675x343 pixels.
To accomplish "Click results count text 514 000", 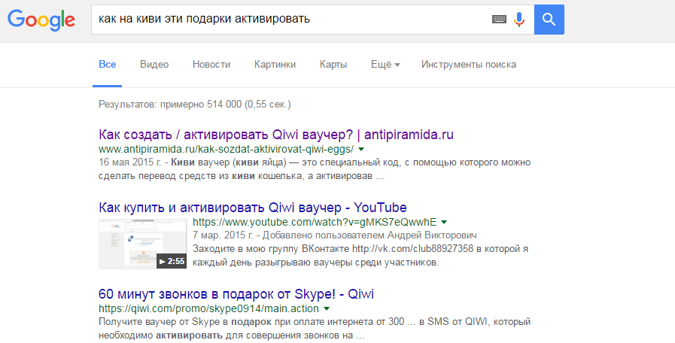I will [x=195, y=104].
